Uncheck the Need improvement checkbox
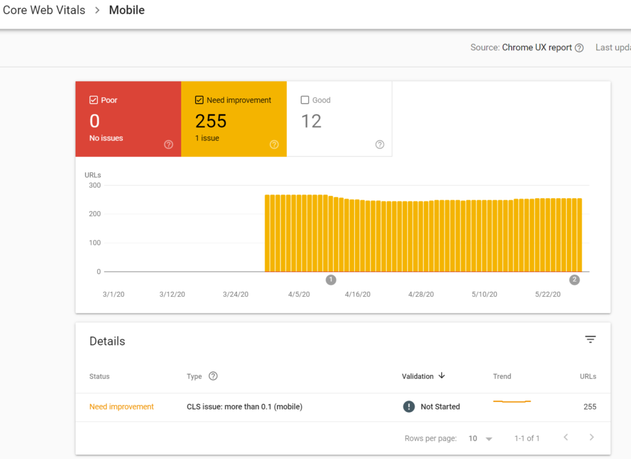This screenshot has width=631, height=459. coord(199,100)
